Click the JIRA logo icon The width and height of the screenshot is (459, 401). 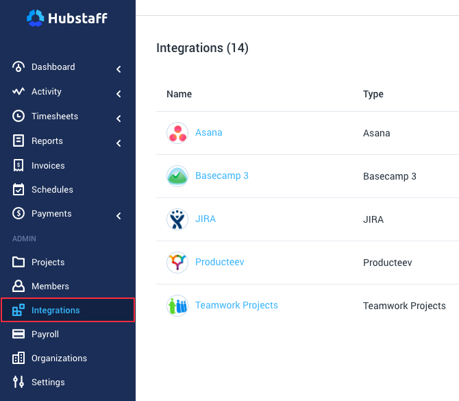point(177,219)
